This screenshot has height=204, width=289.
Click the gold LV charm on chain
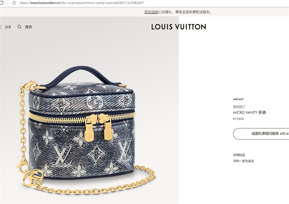(x=33, y=178)
